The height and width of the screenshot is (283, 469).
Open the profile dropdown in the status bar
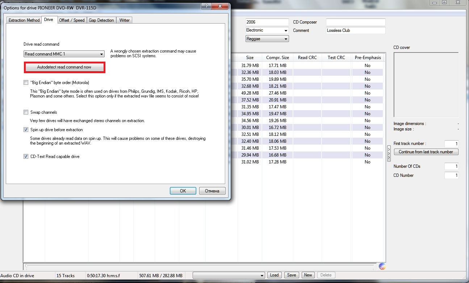coord(229,275)
